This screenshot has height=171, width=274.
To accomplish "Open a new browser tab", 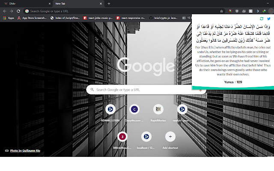I will coord(109,3).
